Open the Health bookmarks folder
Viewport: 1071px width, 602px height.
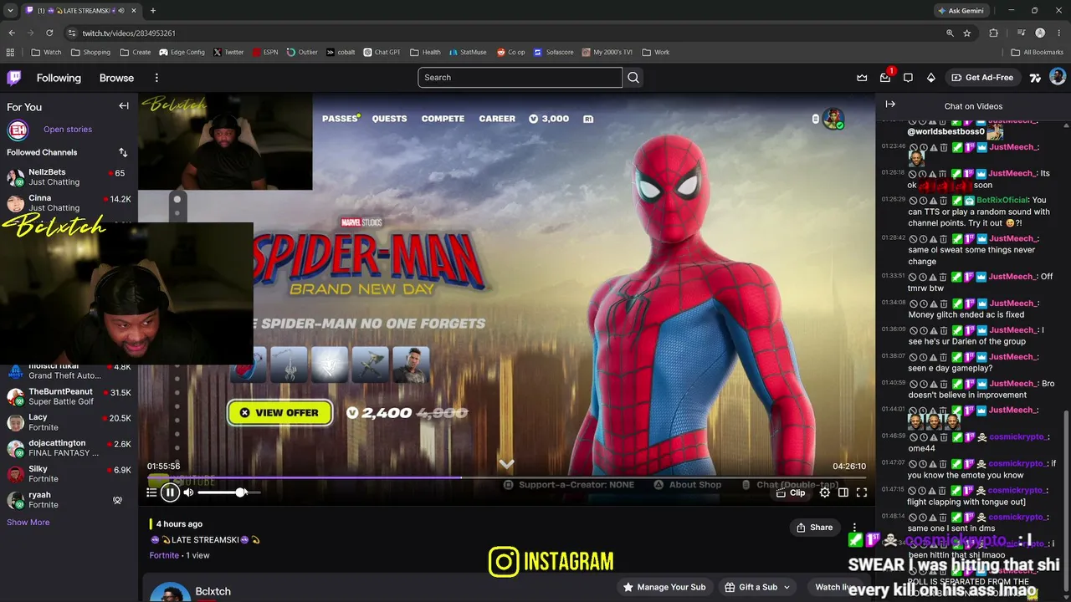click(x=425, y=52)
